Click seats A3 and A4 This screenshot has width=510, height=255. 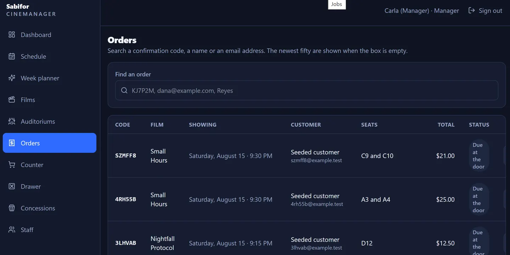376,199
